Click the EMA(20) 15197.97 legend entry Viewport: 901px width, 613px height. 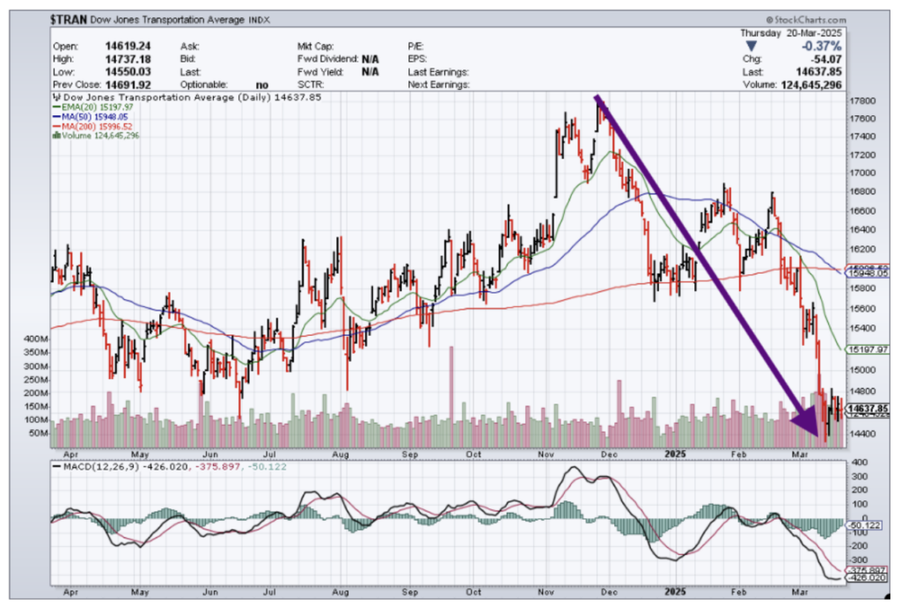92,107
